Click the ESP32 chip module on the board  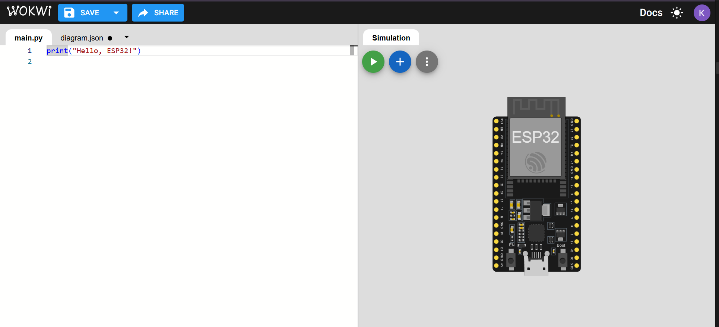(x=536, y=147)
